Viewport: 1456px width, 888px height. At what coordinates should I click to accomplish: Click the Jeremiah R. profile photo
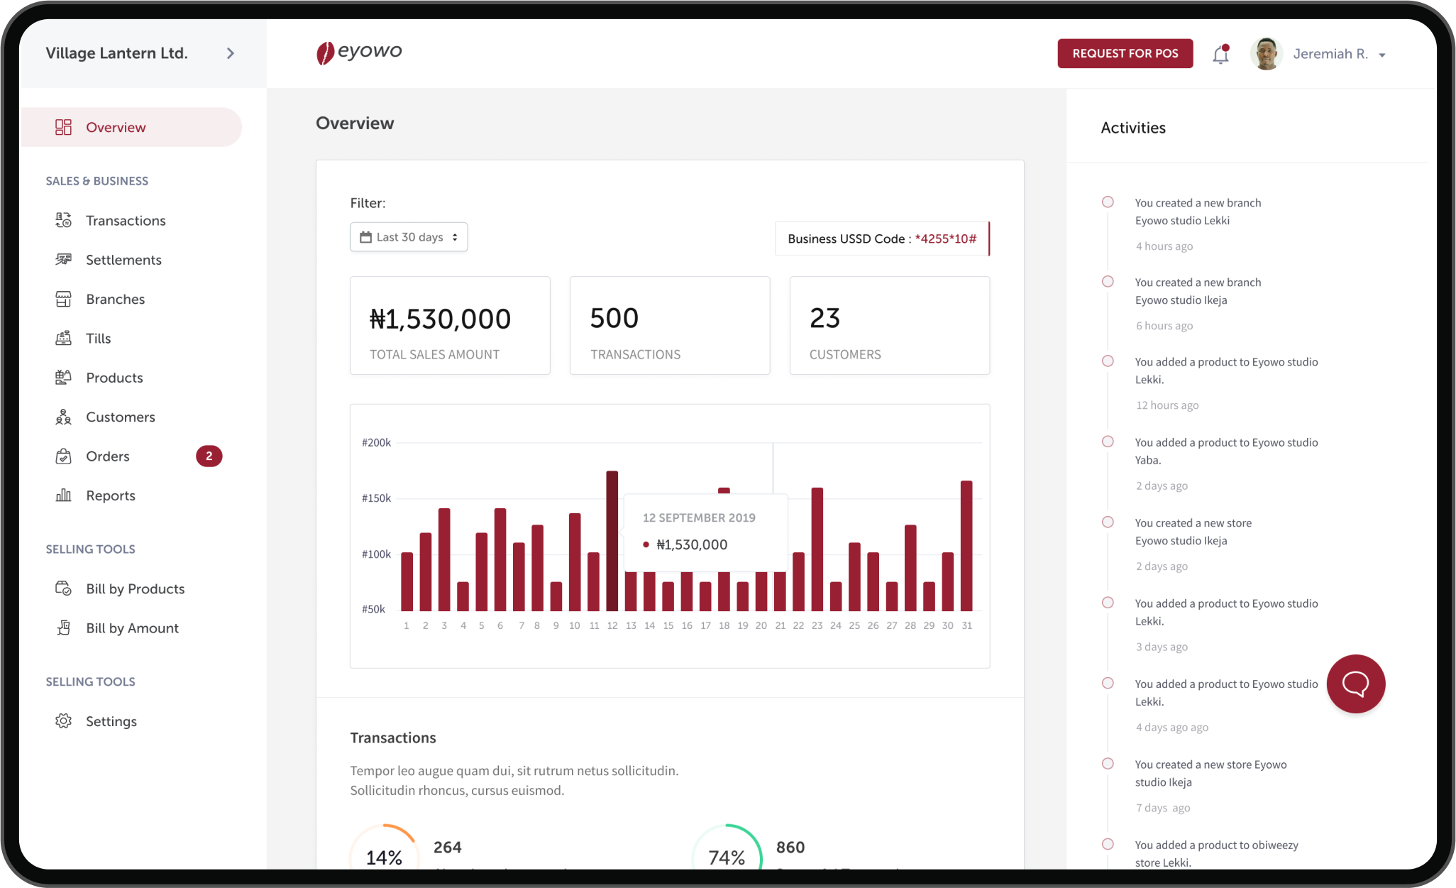[1265, 54]
